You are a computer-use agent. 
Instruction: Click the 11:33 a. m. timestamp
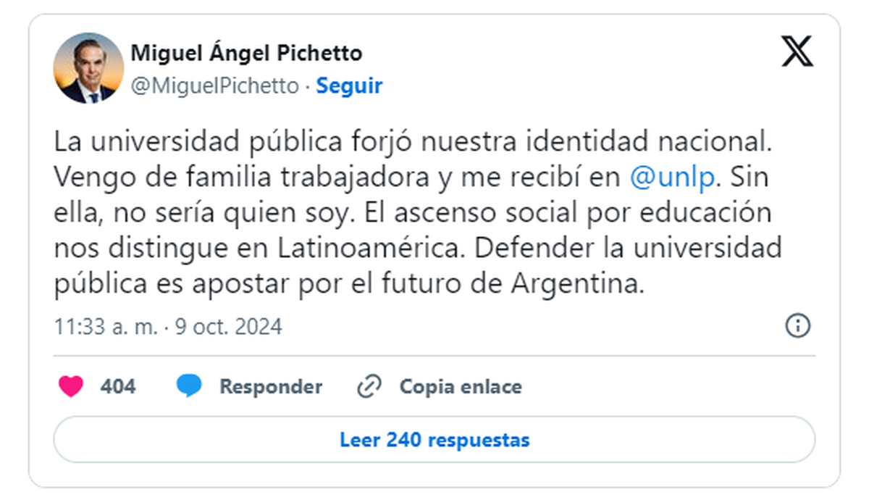[x=105, y=327]
